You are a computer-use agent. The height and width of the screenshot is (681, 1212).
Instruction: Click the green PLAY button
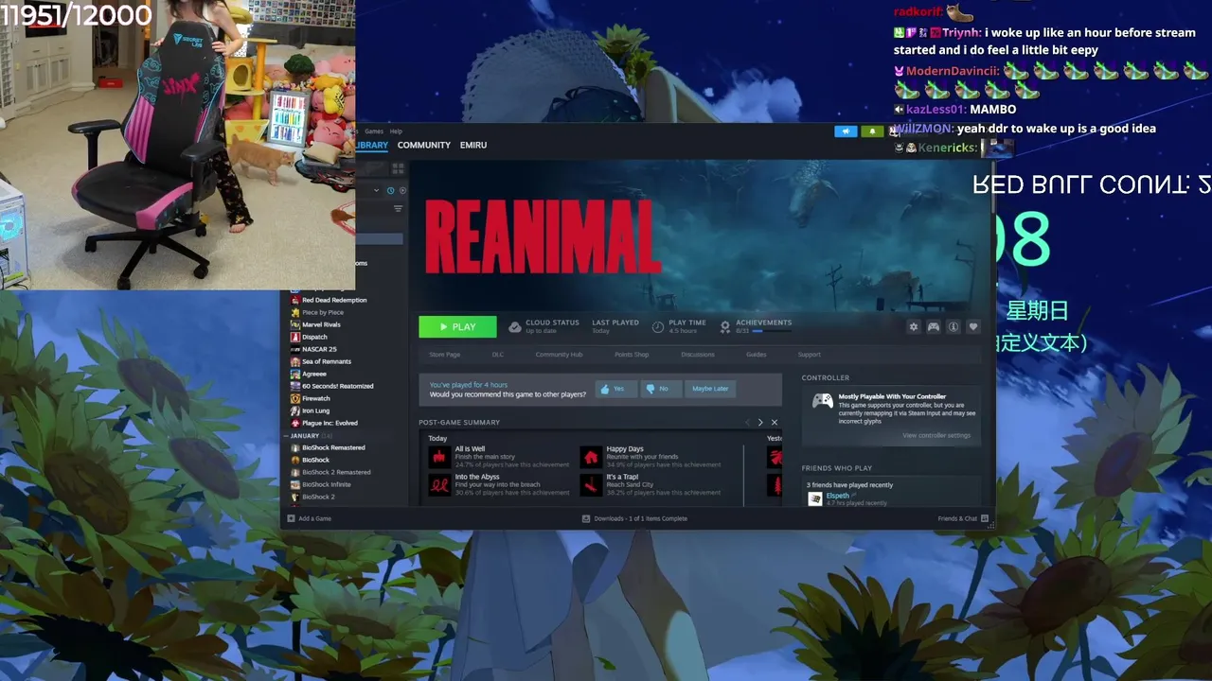(x=457, y=326)
